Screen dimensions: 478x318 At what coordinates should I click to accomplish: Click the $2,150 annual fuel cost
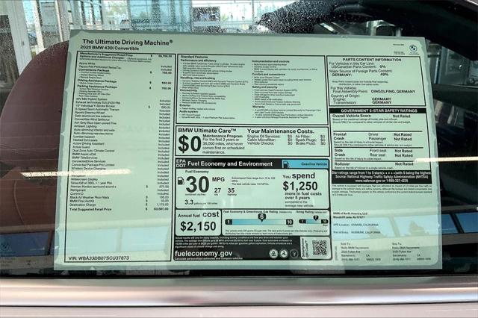pyautogui.click(x=198, y=226)
